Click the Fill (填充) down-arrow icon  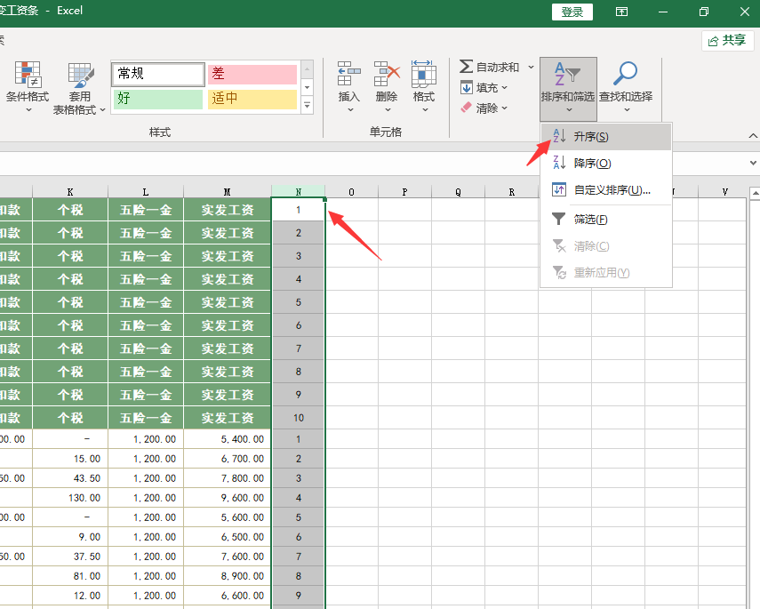pos(467,88)
